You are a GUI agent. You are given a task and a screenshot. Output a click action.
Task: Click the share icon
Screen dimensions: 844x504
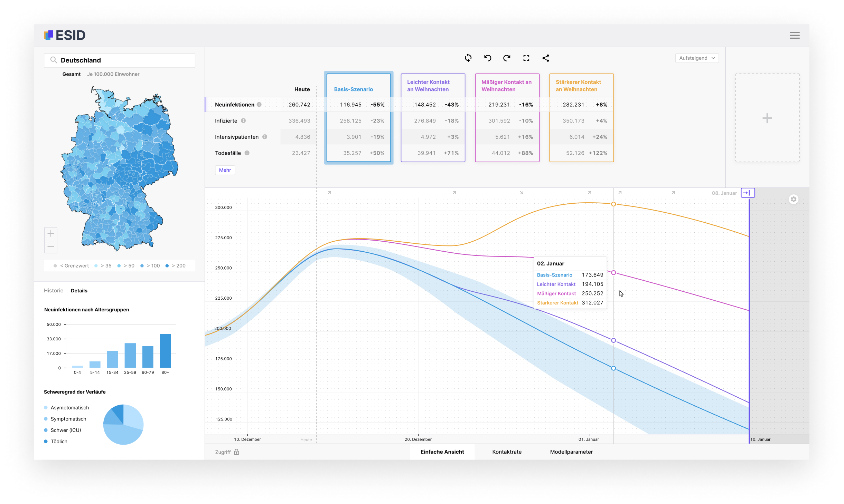[546, 58]
